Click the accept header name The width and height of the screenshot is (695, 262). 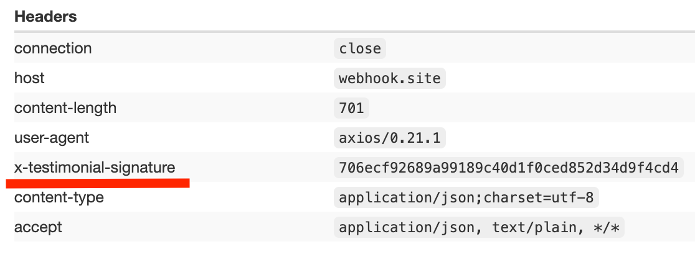click(38, 227)
